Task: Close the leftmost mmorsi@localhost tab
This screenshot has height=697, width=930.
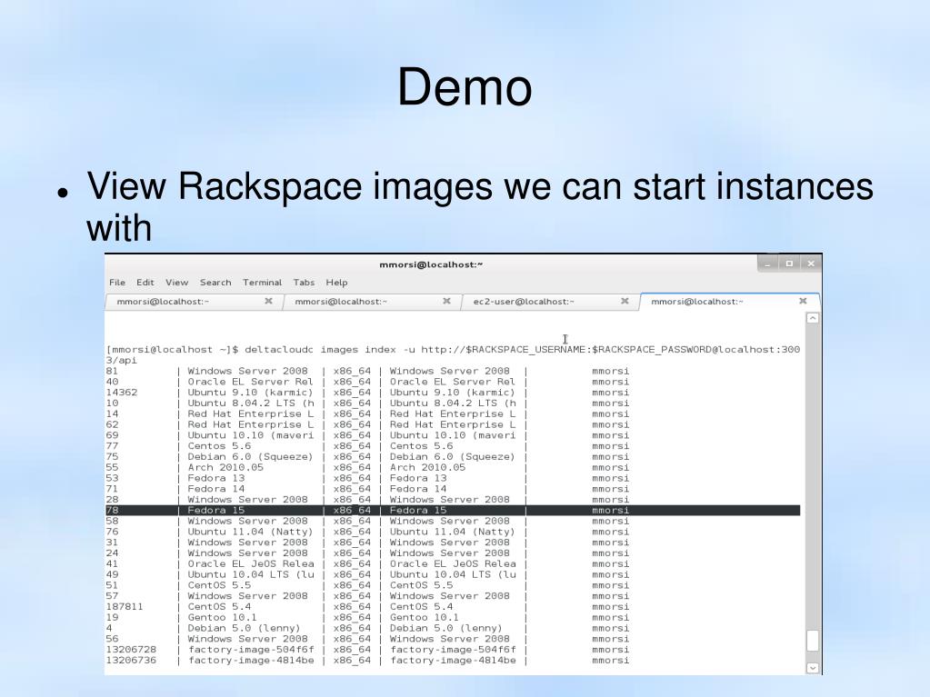Action: point(268,301)
